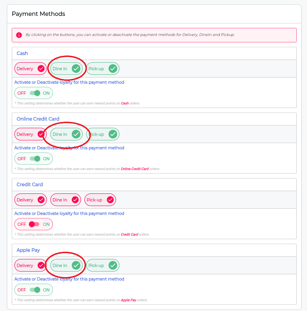Click the Apple Pay section heading
Screen dimensions: 307x311
point(28,250)
